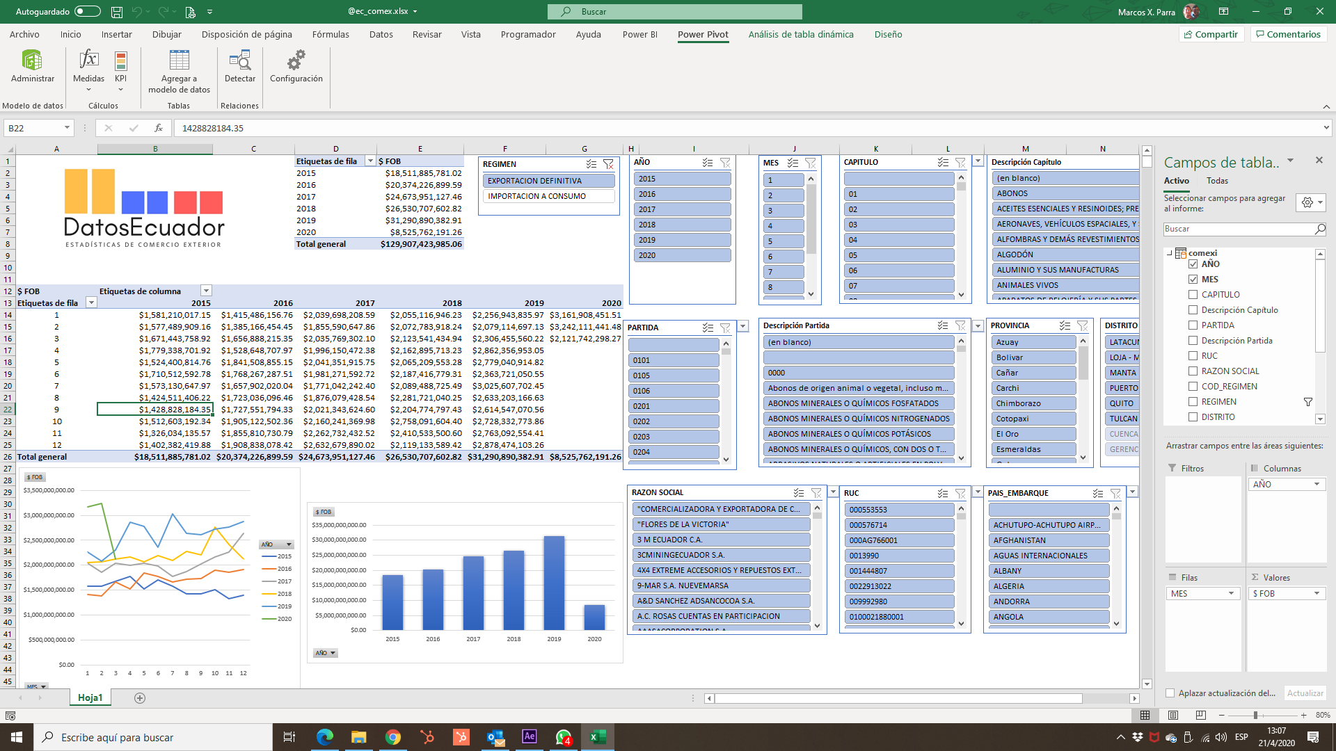Select IMPORTACION A CONSUMO slicer item
This screenshot has height=751, width=1336.
pos(549,196)
